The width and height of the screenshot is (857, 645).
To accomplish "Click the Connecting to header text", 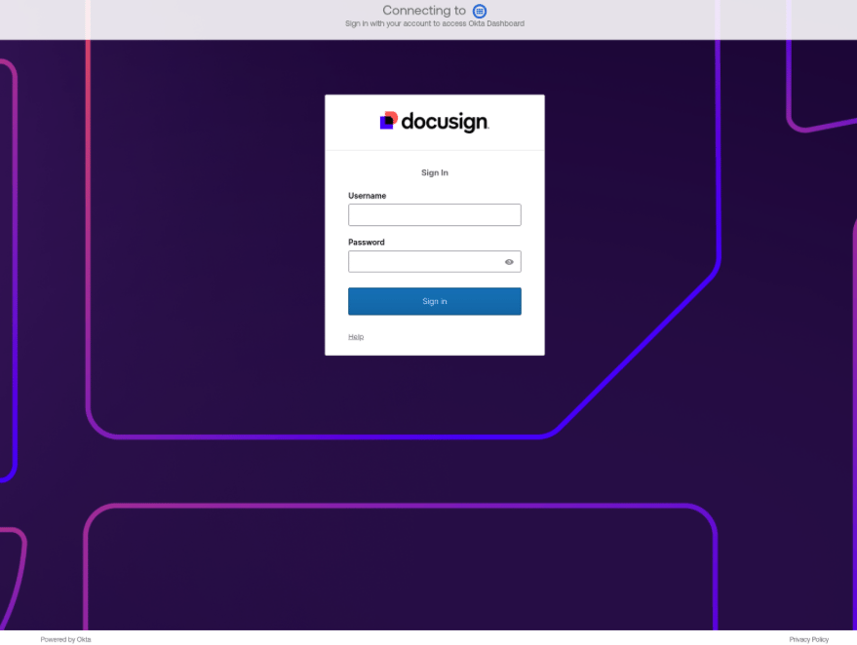I will 424,11.
